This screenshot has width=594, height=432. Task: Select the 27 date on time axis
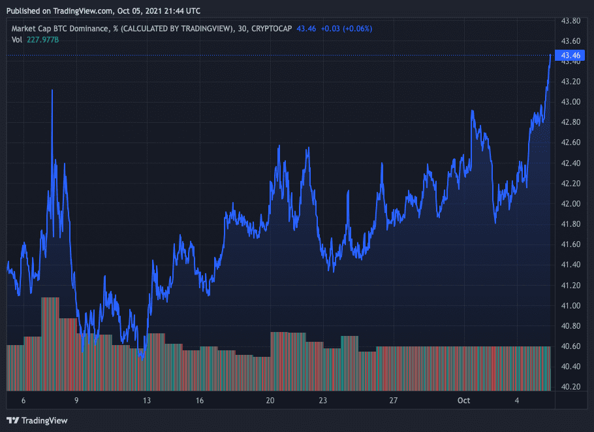393,401
